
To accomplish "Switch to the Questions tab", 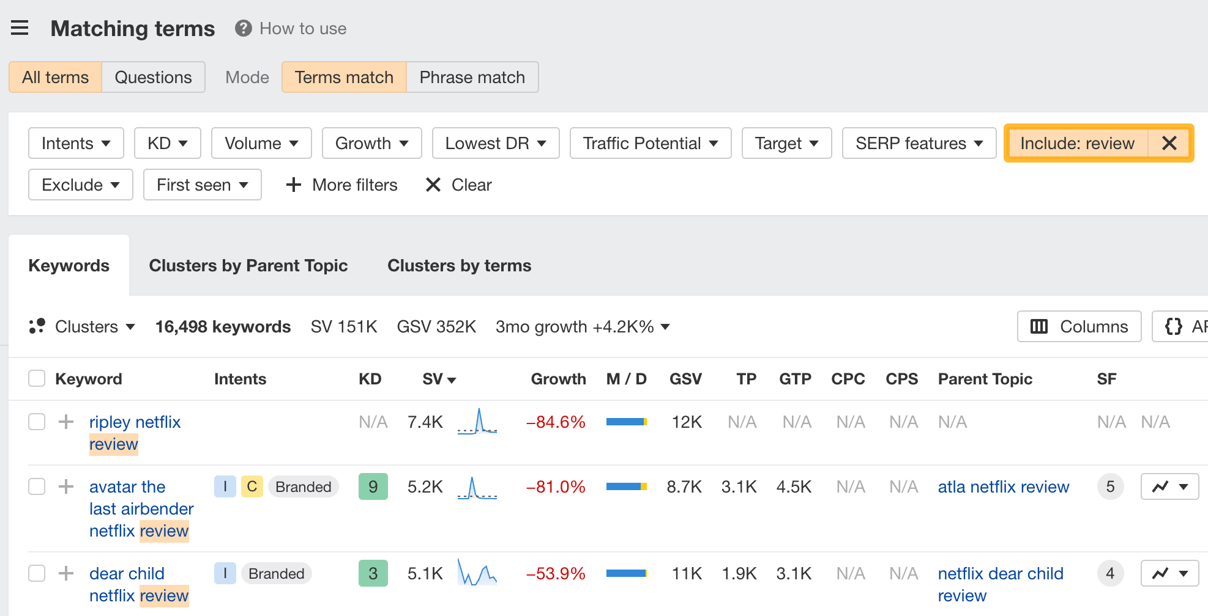I will tap(153, 77).
